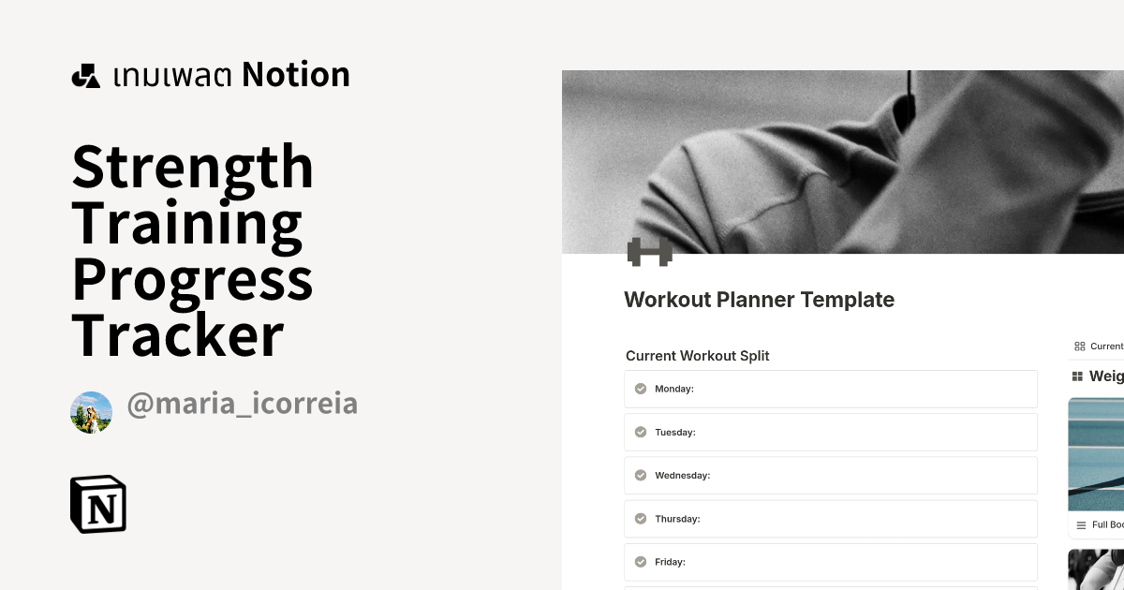Select the Notion logo icon

(x=98, y=504)
